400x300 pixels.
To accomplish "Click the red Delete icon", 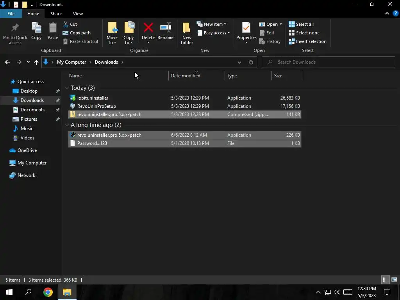I will click(x=148, y=28).
